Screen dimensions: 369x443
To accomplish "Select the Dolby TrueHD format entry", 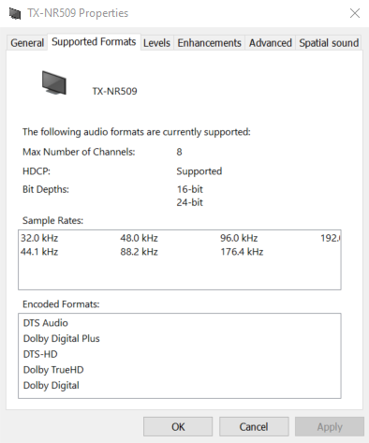I will coord(53,370).
